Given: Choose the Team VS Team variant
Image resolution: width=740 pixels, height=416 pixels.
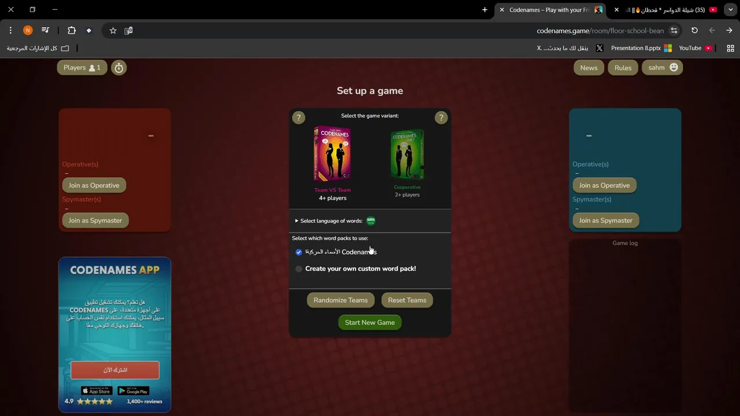Looking at the screenshot, I should coord(332,164).
